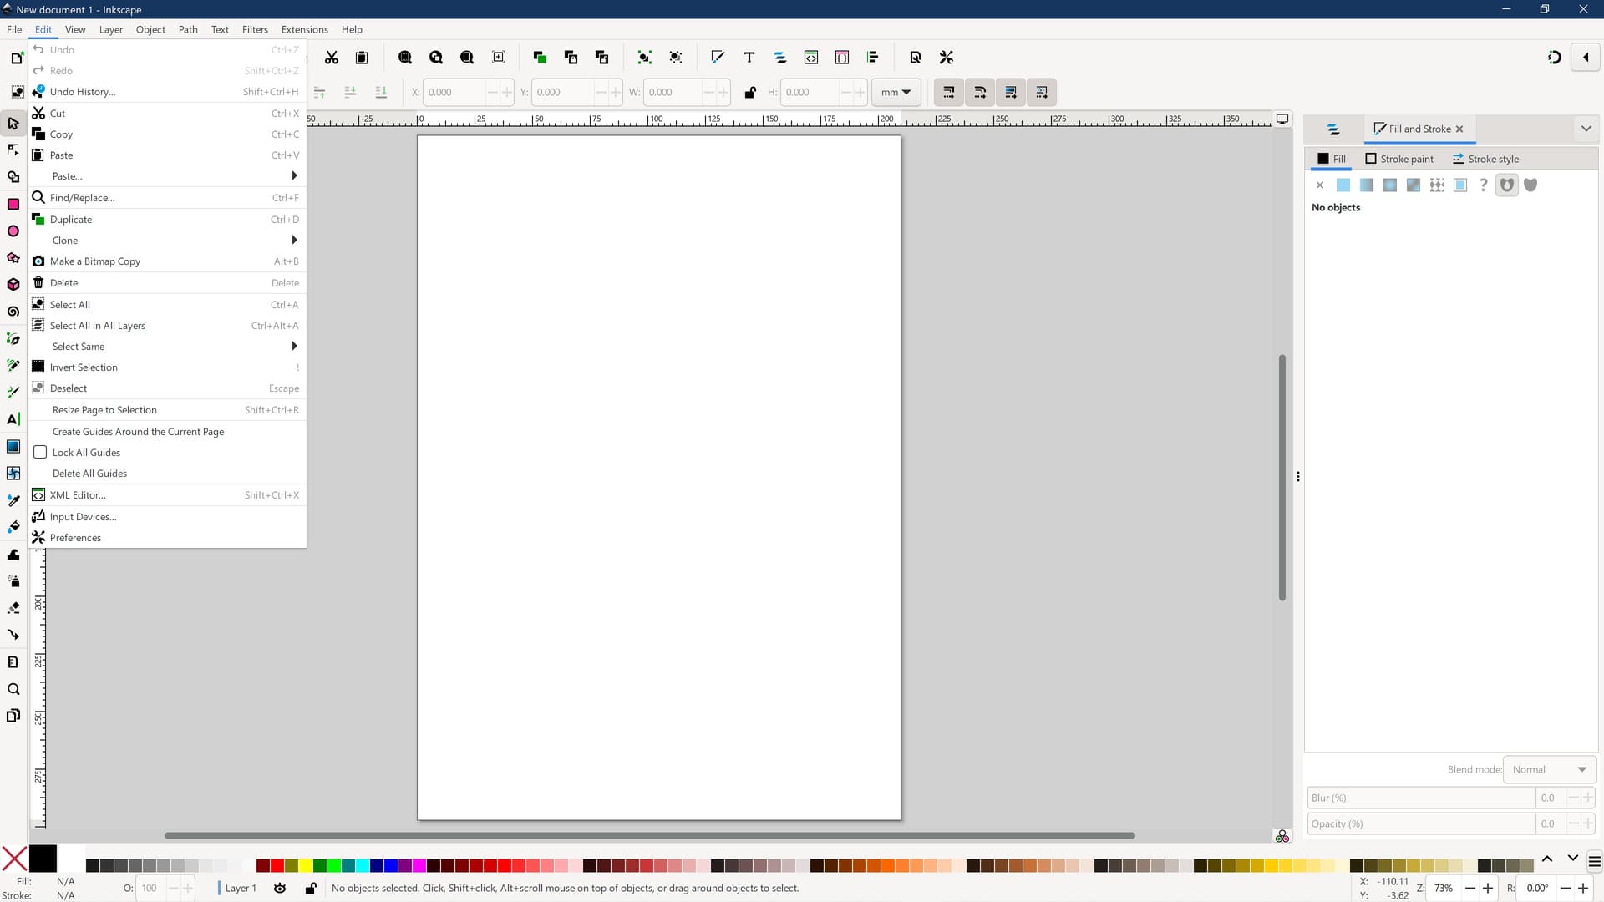Open the Blend mode Normal dropdown
Screen dimensions: 1604x902
[1549, 769]
